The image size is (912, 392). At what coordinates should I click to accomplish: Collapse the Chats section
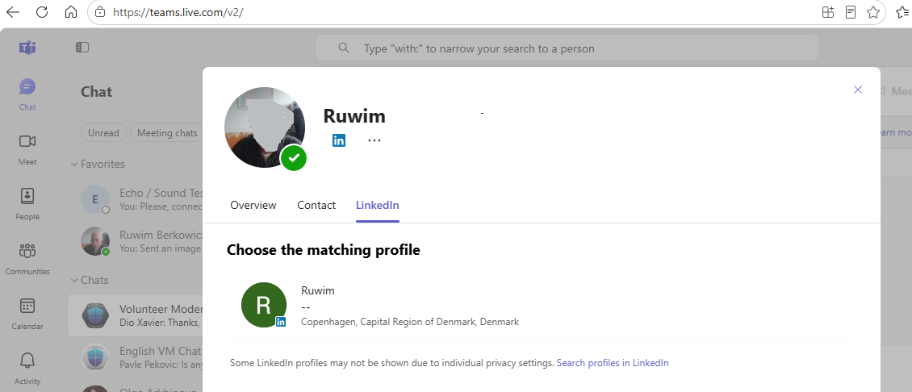coord(90,280)
